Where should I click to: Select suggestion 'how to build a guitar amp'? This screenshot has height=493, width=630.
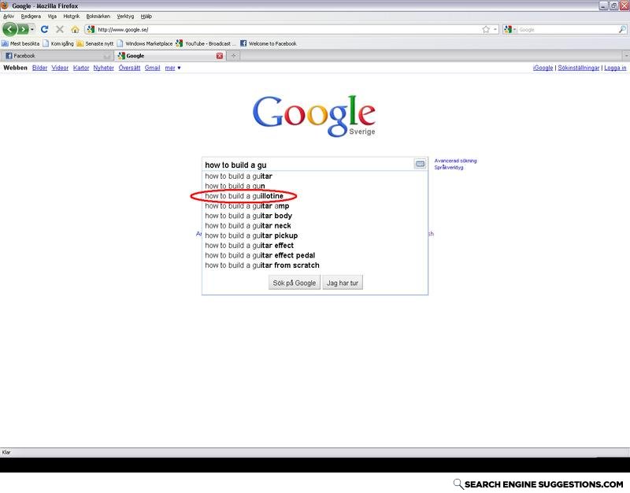tap(315, 206)
